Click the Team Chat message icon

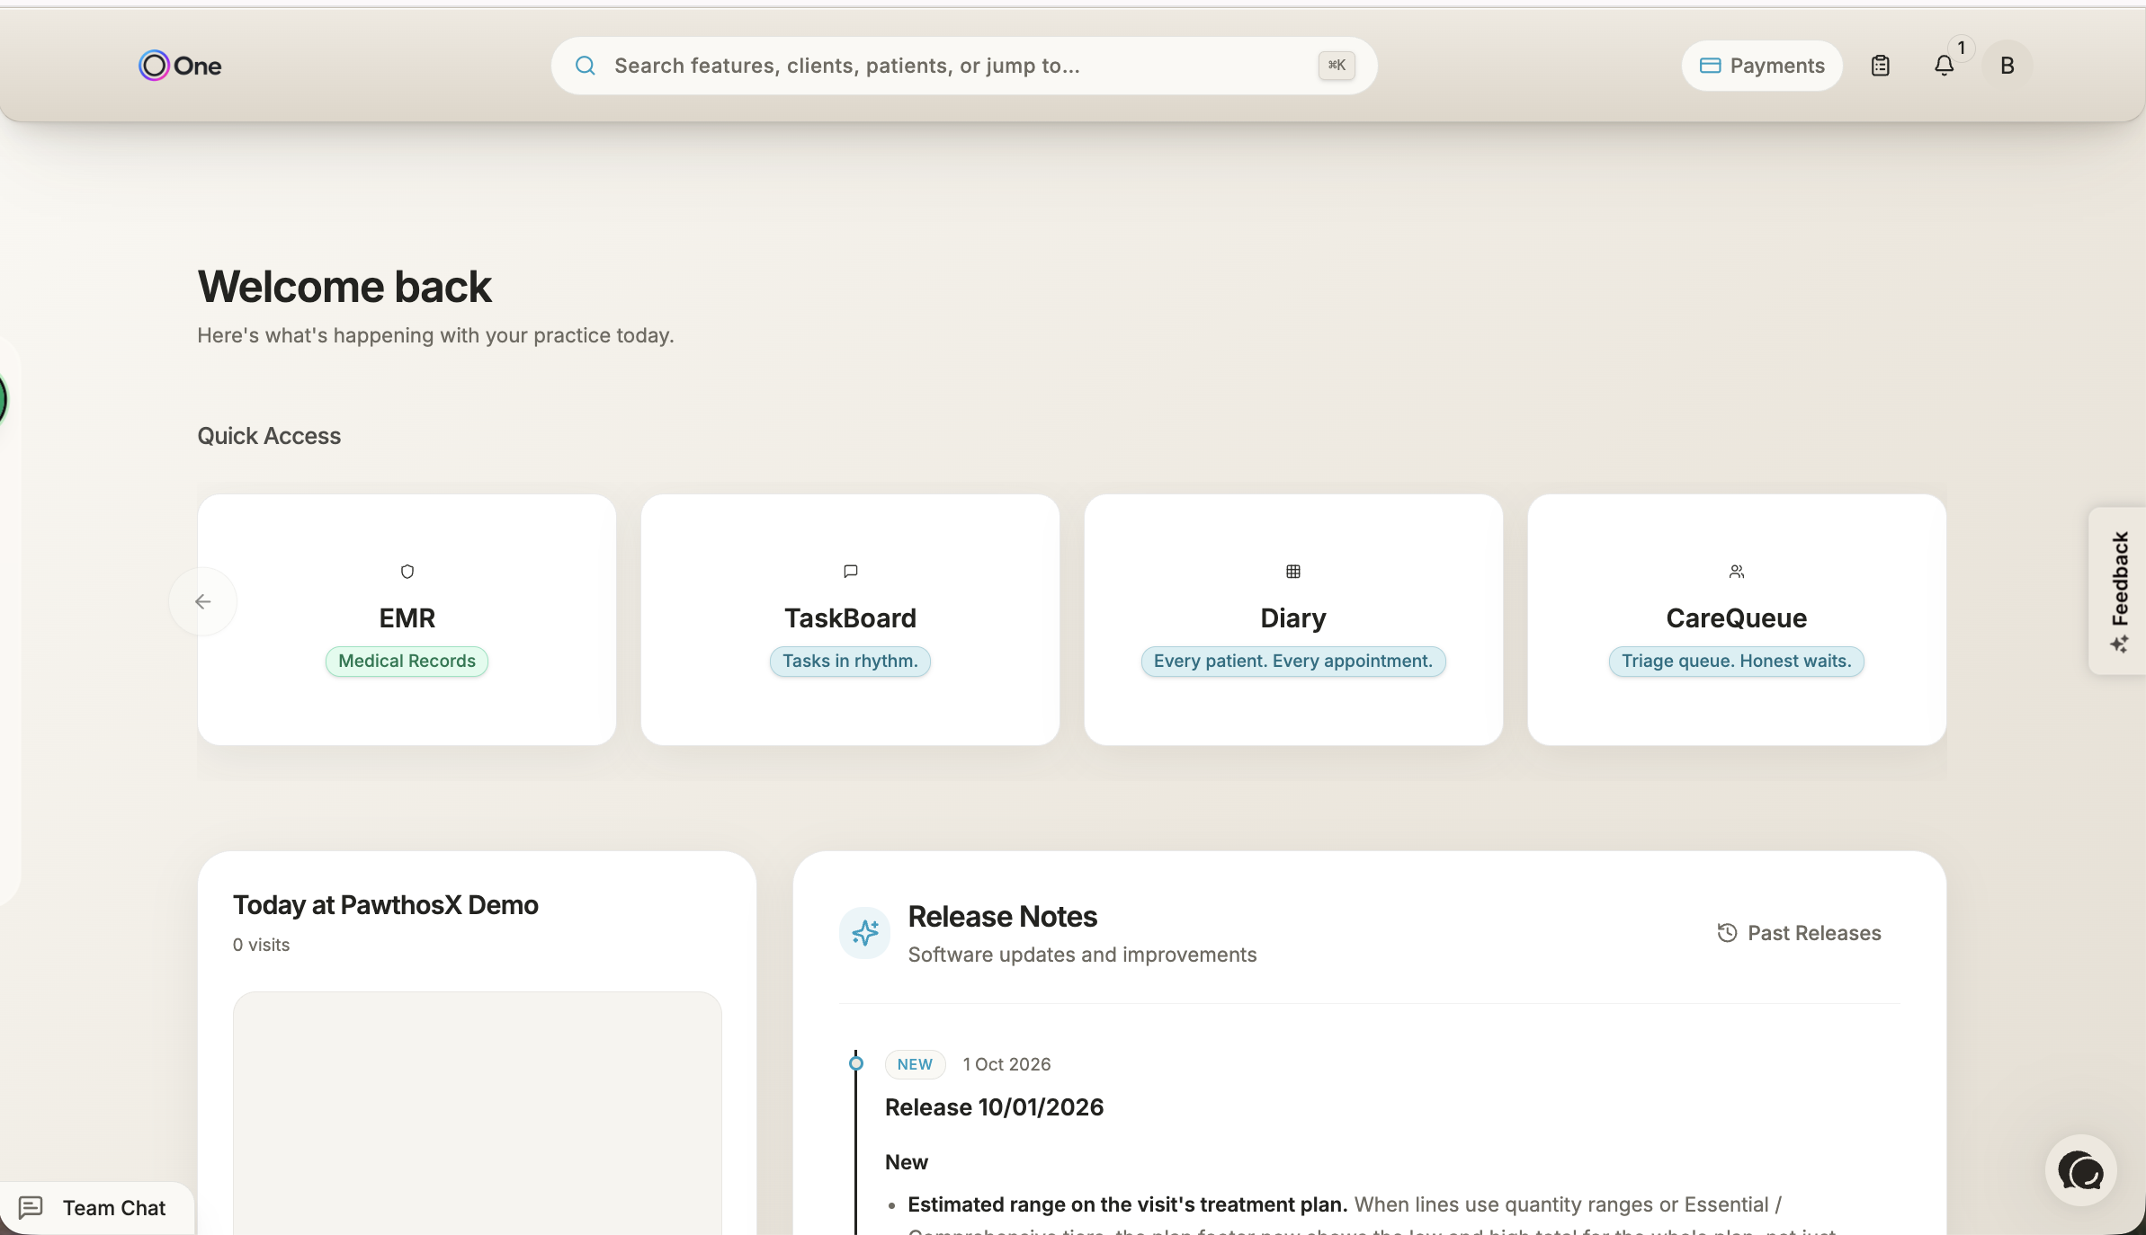[31, 1207]
